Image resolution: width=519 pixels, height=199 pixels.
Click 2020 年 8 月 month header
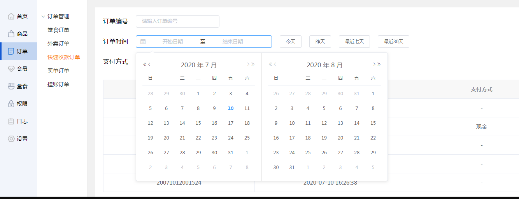[325, 65]
